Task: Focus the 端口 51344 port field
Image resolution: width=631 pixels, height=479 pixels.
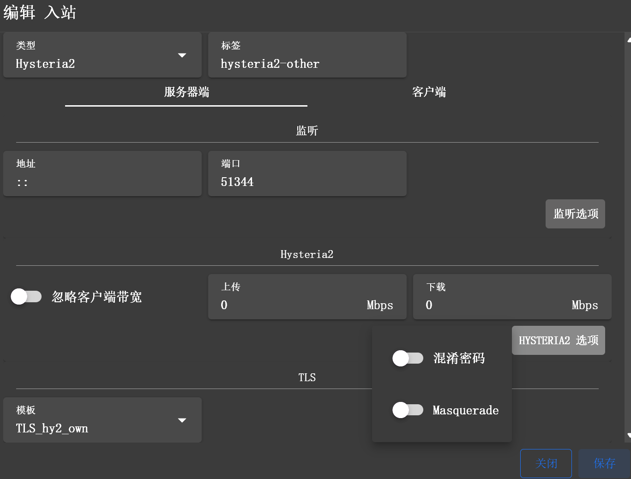Action: pos(307,182)
